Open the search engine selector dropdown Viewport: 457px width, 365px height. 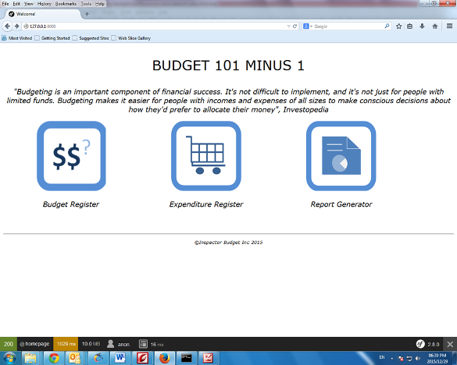(308, 27)
